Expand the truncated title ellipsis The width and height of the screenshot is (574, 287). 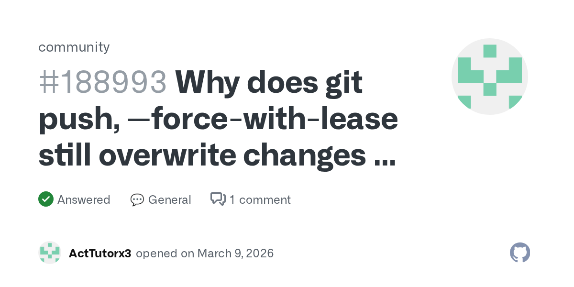pyautogui.click(x=385, y=158)
